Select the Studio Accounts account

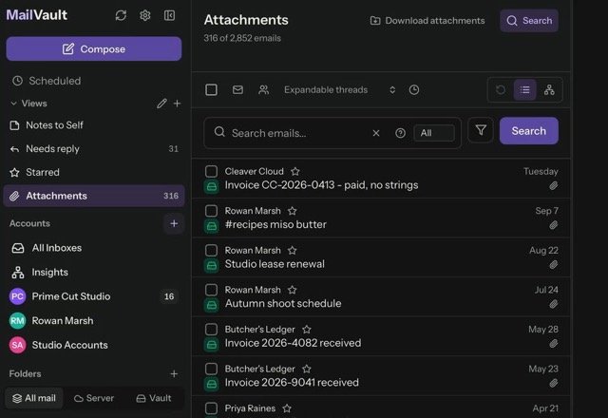(94, 345)
